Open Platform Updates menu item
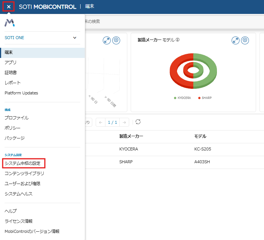 21,93
